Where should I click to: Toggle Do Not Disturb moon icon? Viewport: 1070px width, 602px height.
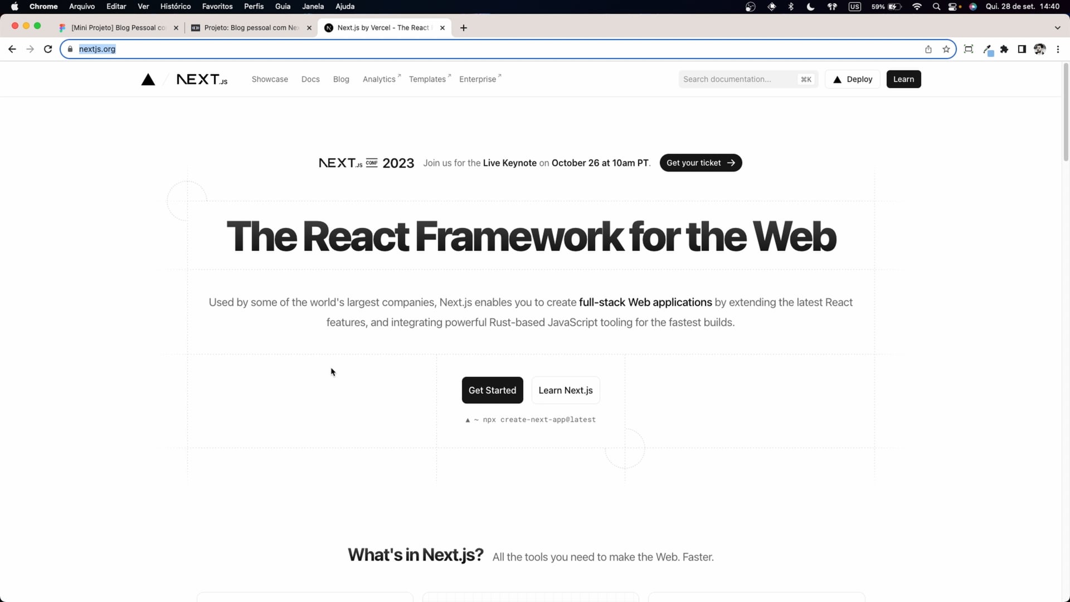pyautogui.click(x=810, y=7)
